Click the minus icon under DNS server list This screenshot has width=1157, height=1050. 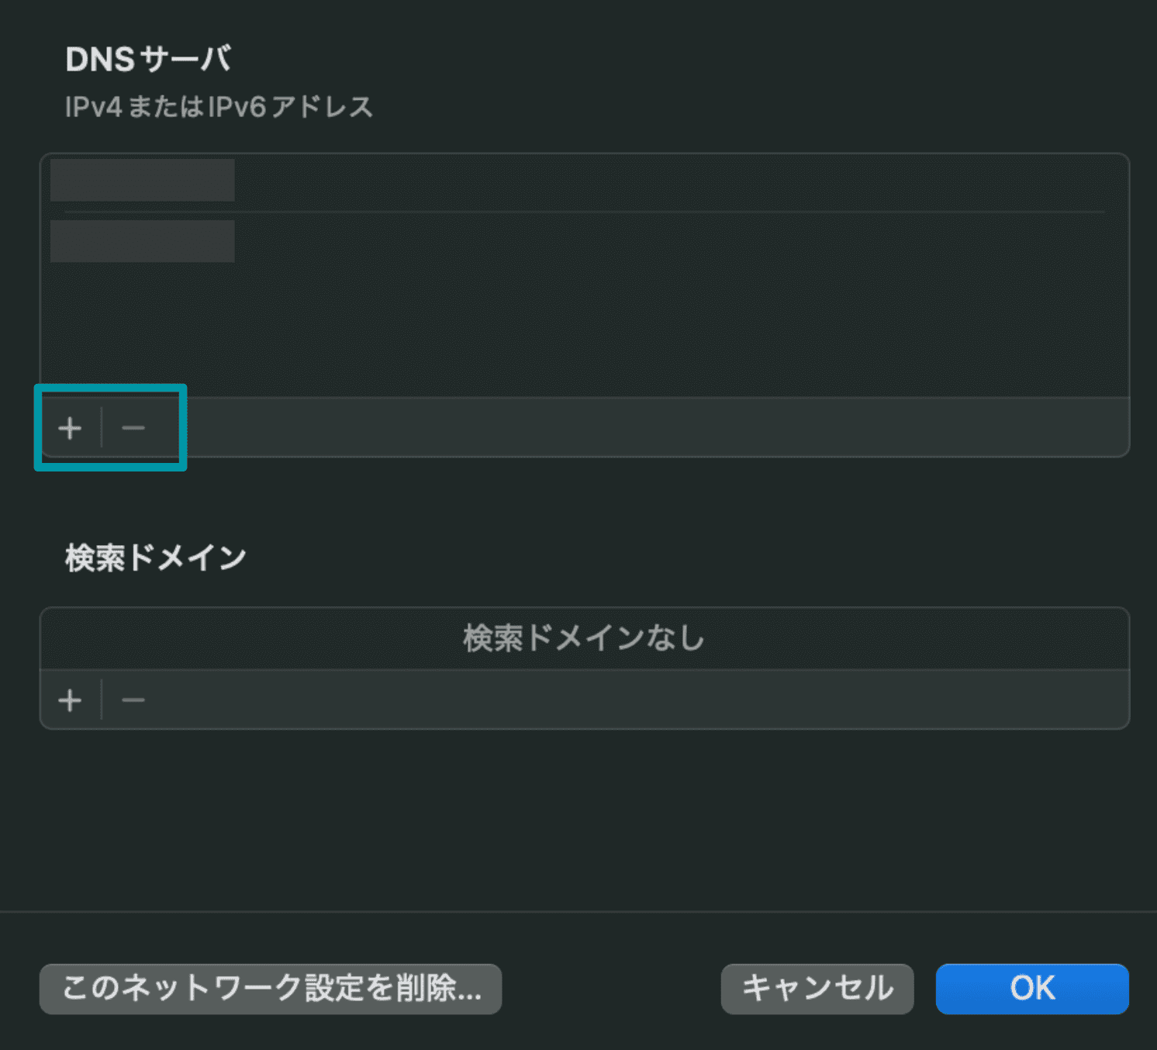[x=133, y=428]
